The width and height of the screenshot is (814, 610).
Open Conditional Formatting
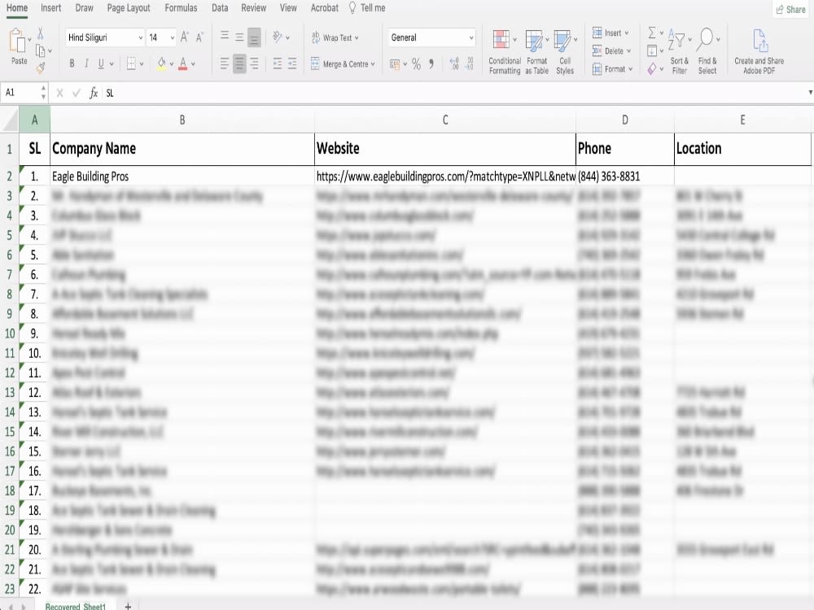click(x=504, y=52)
